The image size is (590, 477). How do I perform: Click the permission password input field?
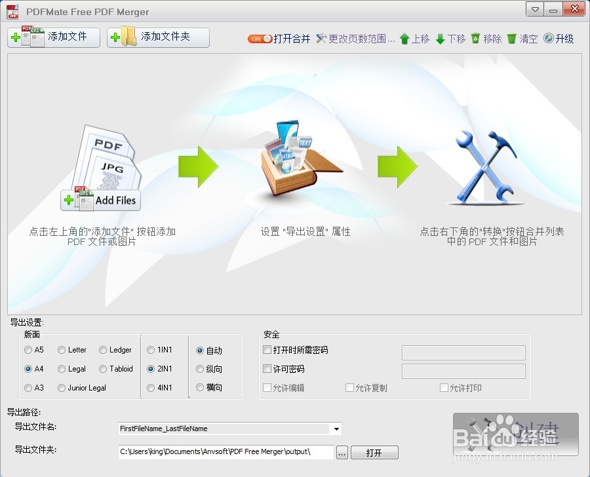click(463, 371)
